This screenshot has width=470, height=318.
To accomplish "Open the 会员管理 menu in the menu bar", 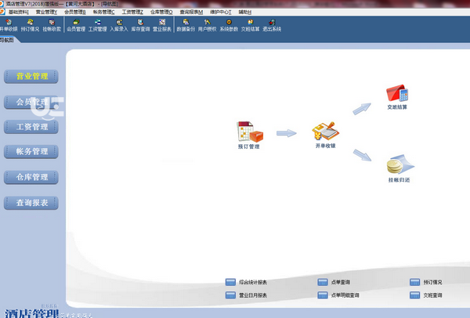I will tap(75, 12).
